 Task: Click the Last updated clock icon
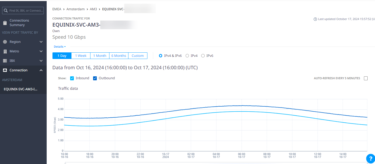[x=315, y=19]
